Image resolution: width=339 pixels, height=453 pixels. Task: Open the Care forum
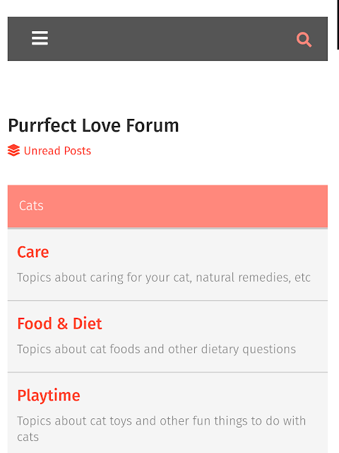click(33, 252)
